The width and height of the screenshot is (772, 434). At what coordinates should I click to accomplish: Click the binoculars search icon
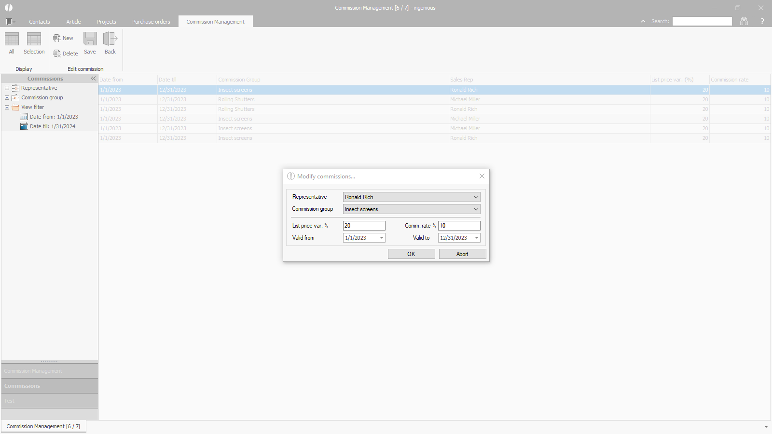coord(744,21)
